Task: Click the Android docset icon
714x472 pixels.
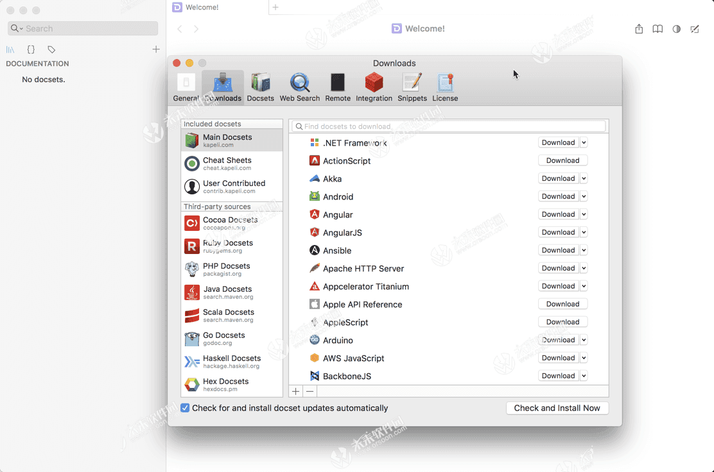Action: pos(314,196)
